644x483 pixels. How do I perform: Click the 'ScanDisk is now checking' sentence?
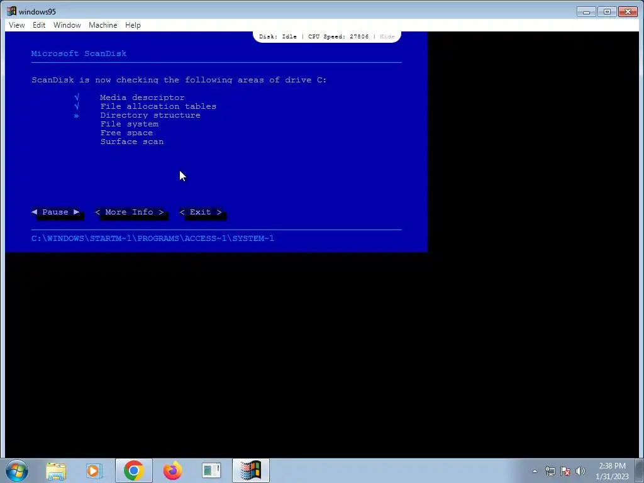click(179, 80)
